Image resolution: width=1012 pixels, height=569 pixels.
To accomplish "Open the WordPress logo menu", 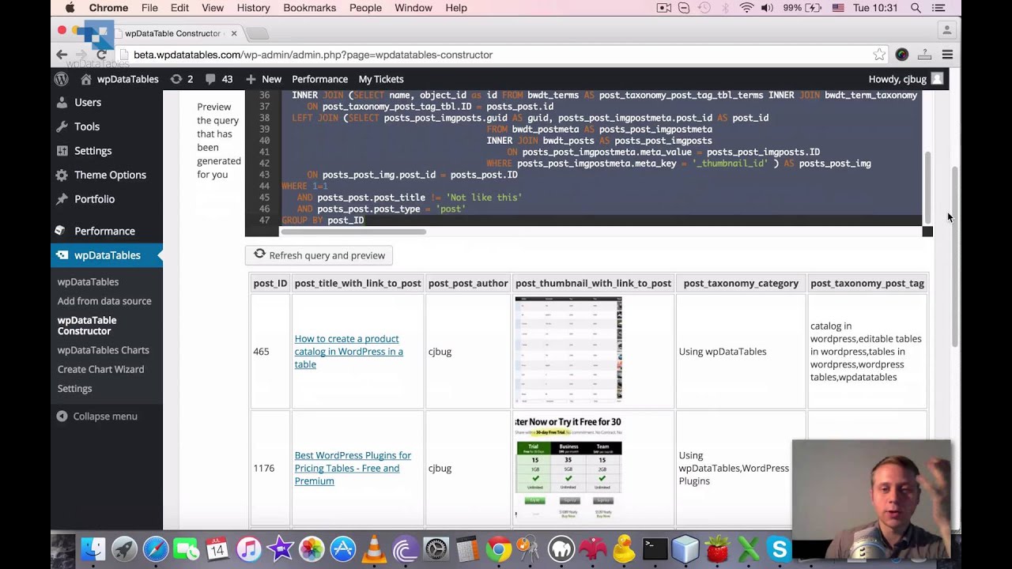I will [62, 79].
